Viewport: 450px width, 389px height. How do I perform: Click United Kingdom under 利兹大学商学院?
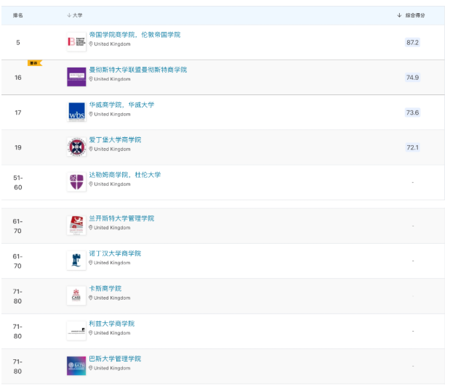[x=112, y=333]
